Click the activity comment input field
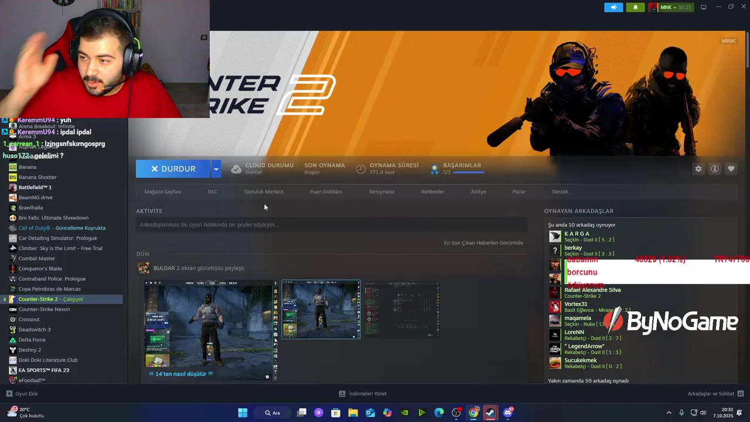750x422 pixels. point(332,224)
